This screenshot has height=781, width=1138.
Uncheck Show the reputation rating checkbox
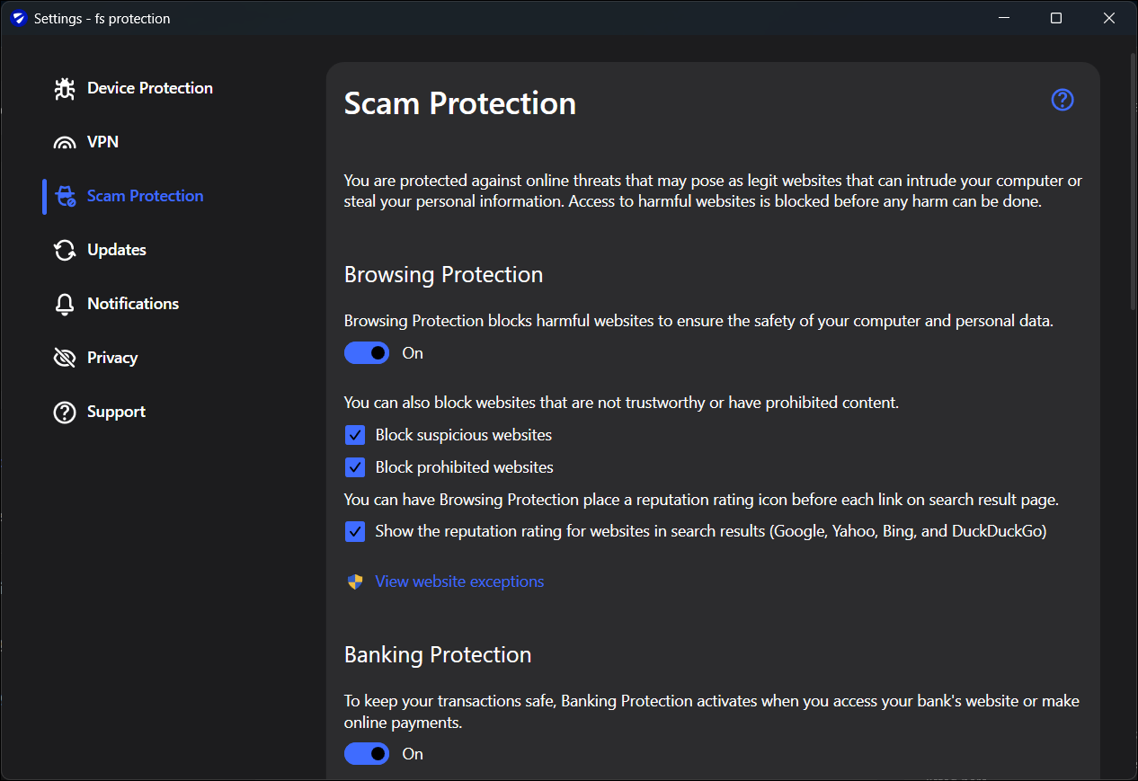click(355, 531)
